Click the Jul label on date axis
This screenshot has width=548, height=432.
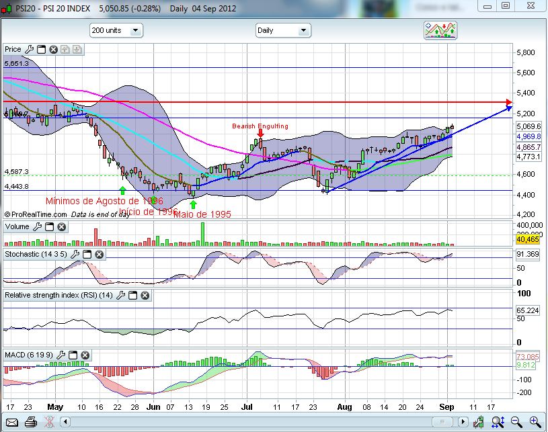point(247,407)
